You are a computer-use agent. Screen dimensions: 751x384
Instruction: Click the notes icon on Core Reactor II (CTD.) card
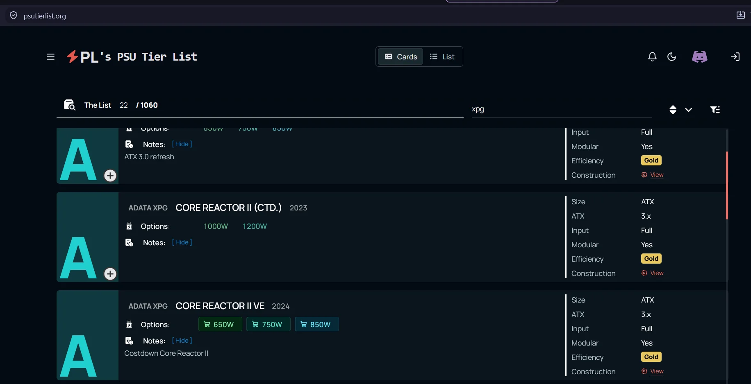129,242
